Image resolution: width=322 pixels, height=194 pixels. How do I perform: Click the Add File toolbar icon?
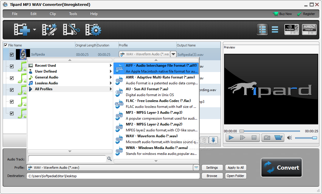22,30
